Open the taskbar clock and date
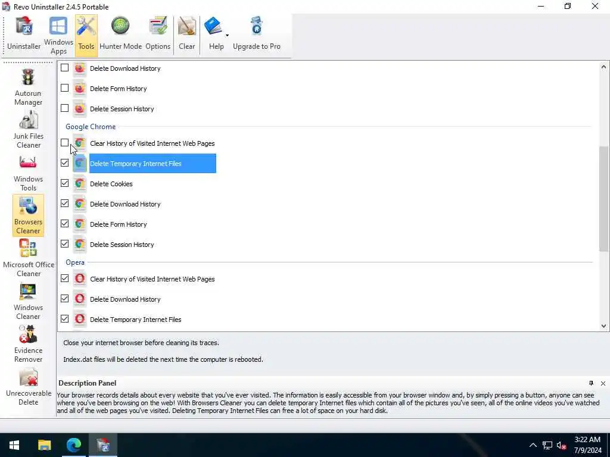Viewport: 610px width, 457px height. [587, 445]
